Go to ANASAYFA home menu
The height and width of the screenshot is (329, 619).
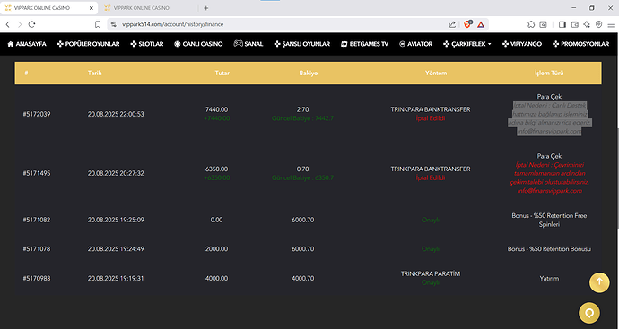point(27,44)
